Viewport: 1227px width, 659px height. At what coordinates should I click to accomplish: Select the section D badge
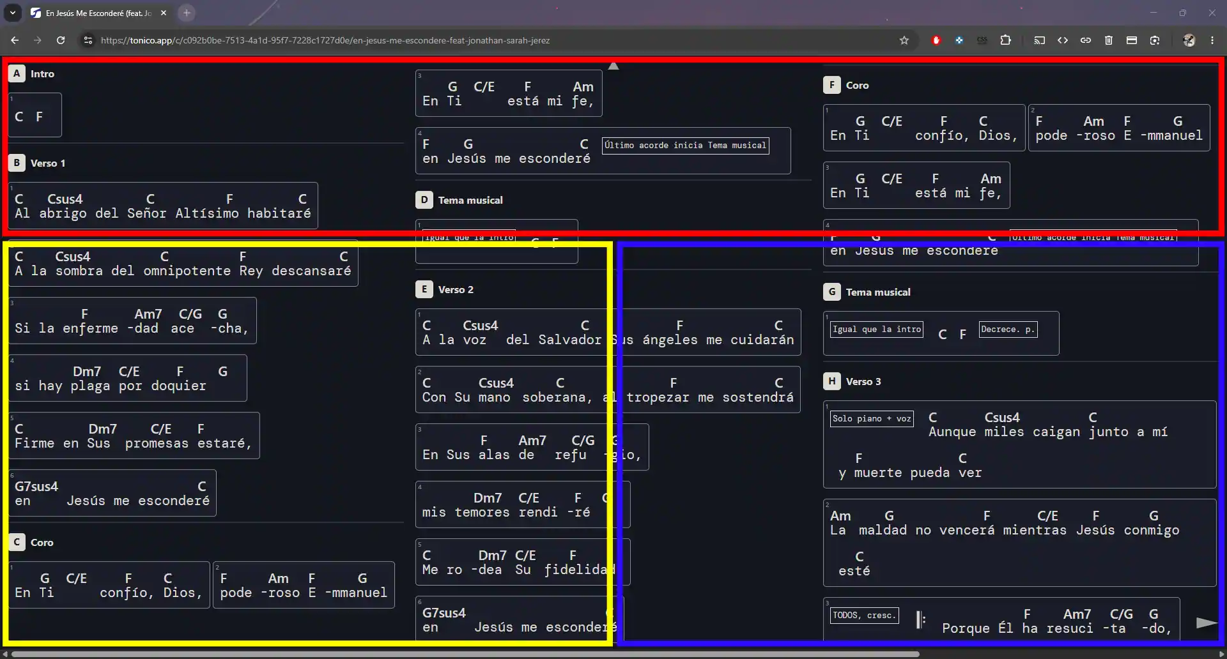[424, 200]
